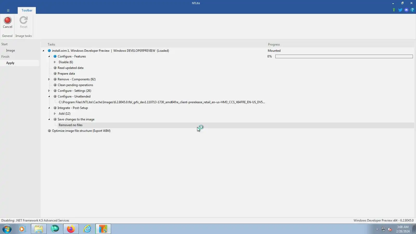The image size is (416, 234).
Task: Collapse the Save changes to the image node
Action: point(49,119)
